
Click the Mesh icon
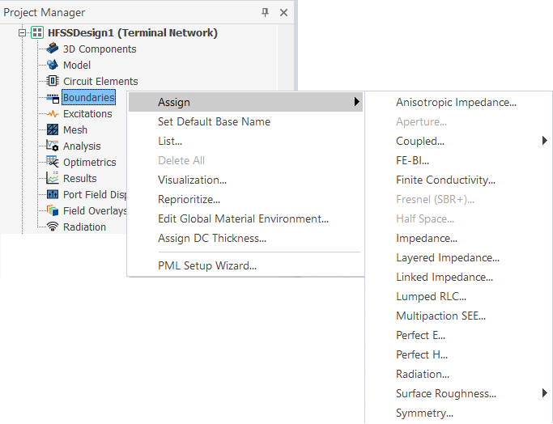pyautogui.click(x=53, y=129)
